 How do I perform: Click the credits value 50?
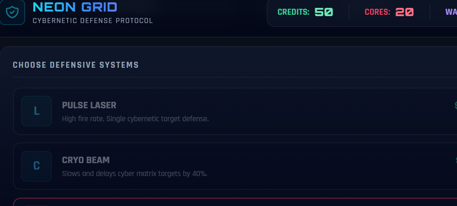click(x=324, y=12)
